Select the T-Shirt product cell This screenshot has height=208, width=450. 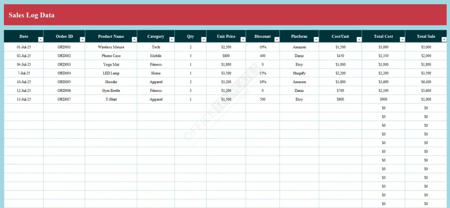click(111, 99)
